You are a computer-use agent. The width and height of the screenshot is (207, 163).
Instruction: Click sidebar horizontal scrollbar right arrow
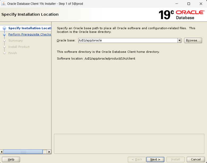click(x=49, y=152)
